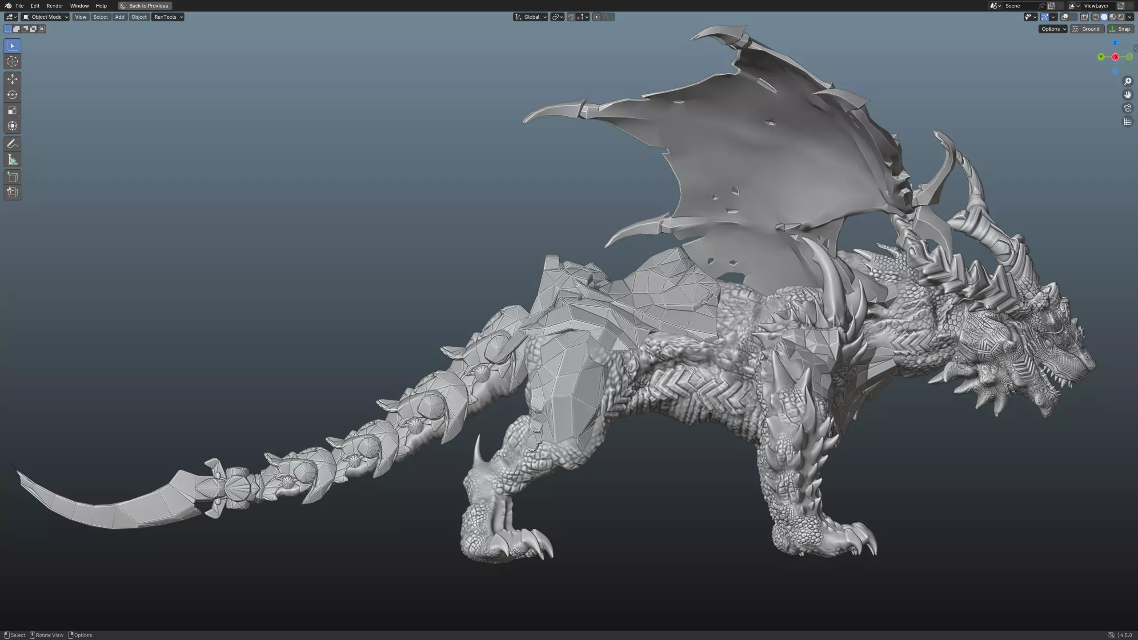This screenshot has height=640, width=1138.
Task: Set selection mode to subtract
Action: (25, 29)
